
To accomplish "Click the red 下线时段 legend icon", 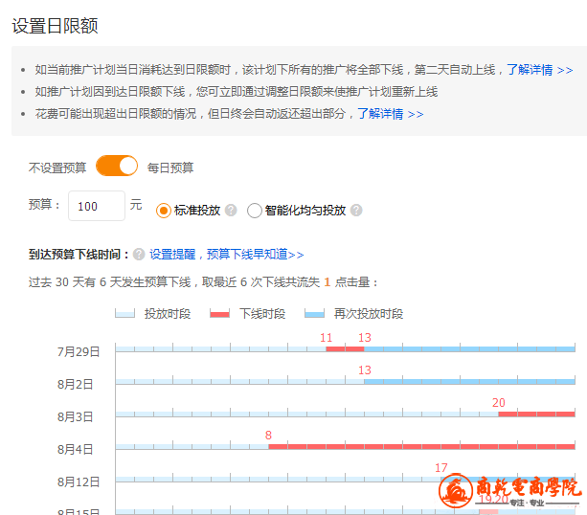I will pos(219,314).
